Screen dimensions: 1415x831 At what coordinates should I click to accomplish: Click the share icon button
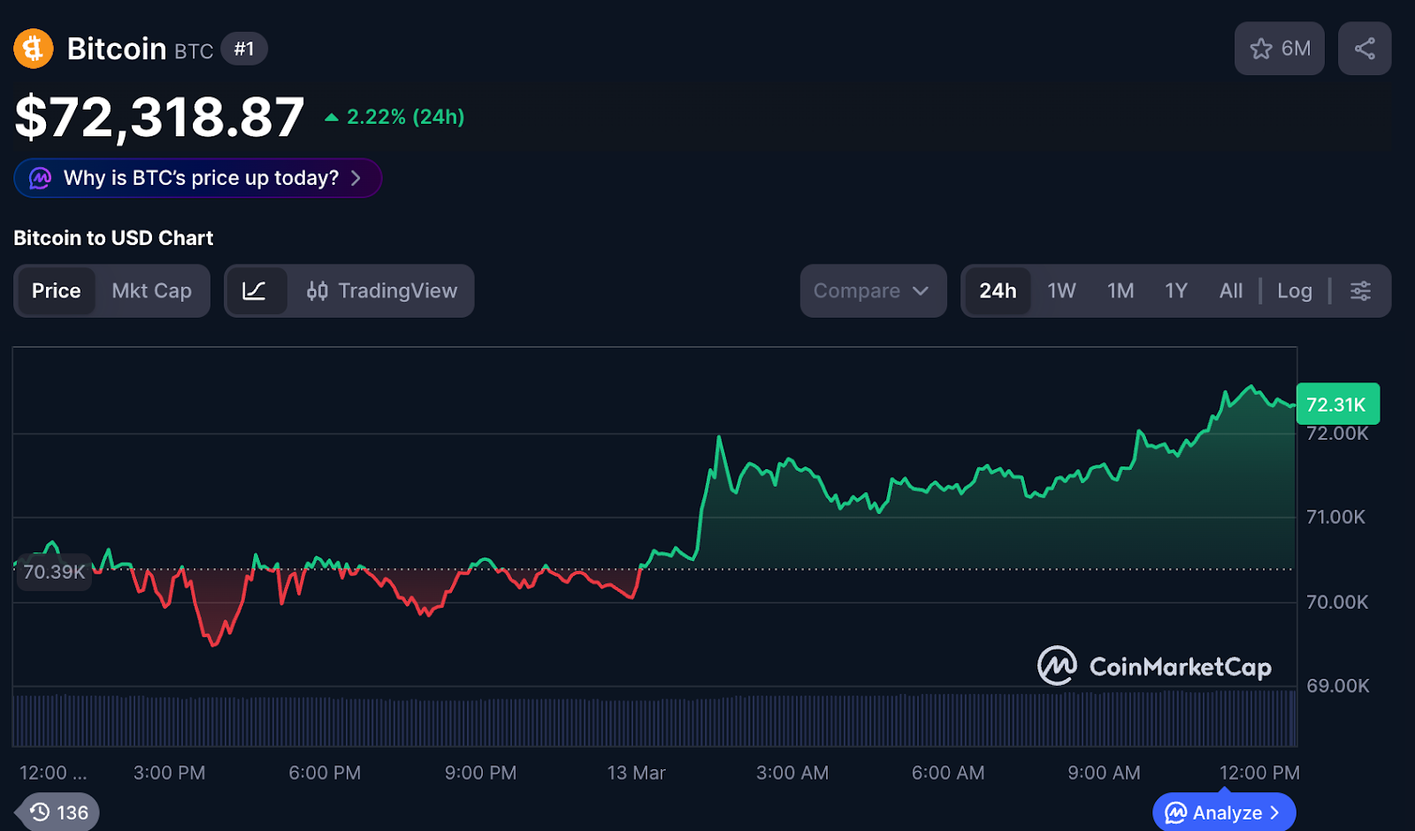pos(1364,49)
